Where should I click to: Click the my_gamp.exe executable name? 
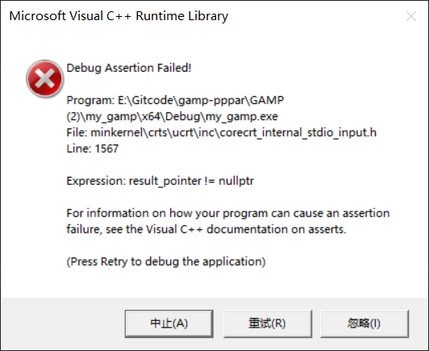(242, 117)
